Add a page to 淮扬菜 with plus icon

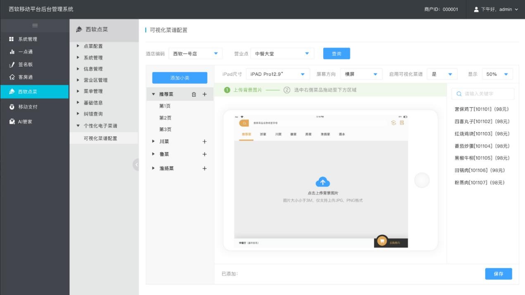point(204,169)
